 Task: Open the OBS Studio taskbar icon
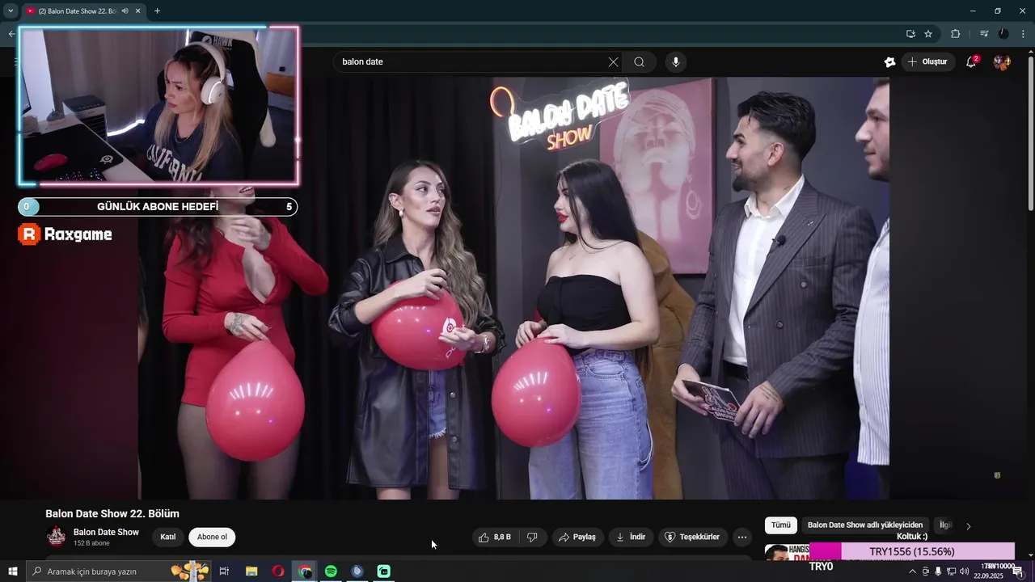[357, 571]
